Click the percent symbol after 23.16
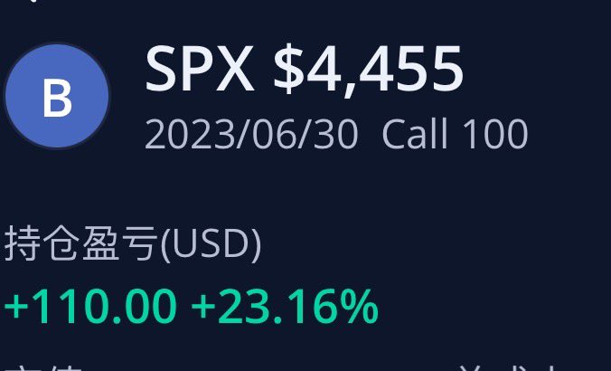611x371 pixels. click(x=360, y=307)
